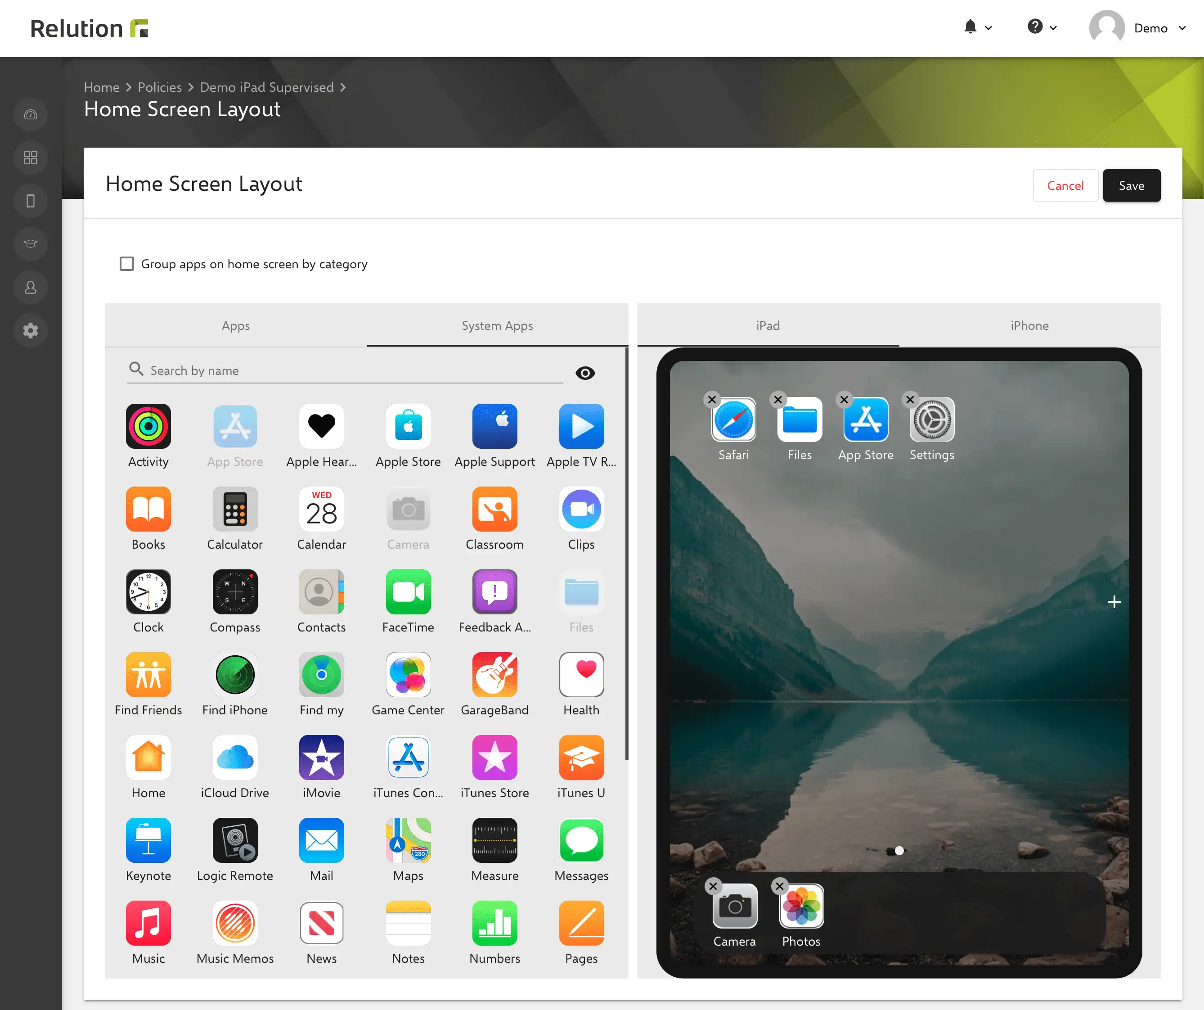Pick the Messages app icon
Viewport: 1204px width, 1010px height.
[581, 840]
